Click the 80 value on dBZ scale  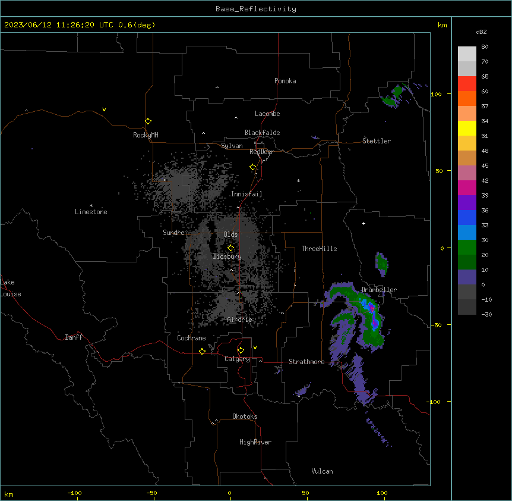(x=485, y=47)
